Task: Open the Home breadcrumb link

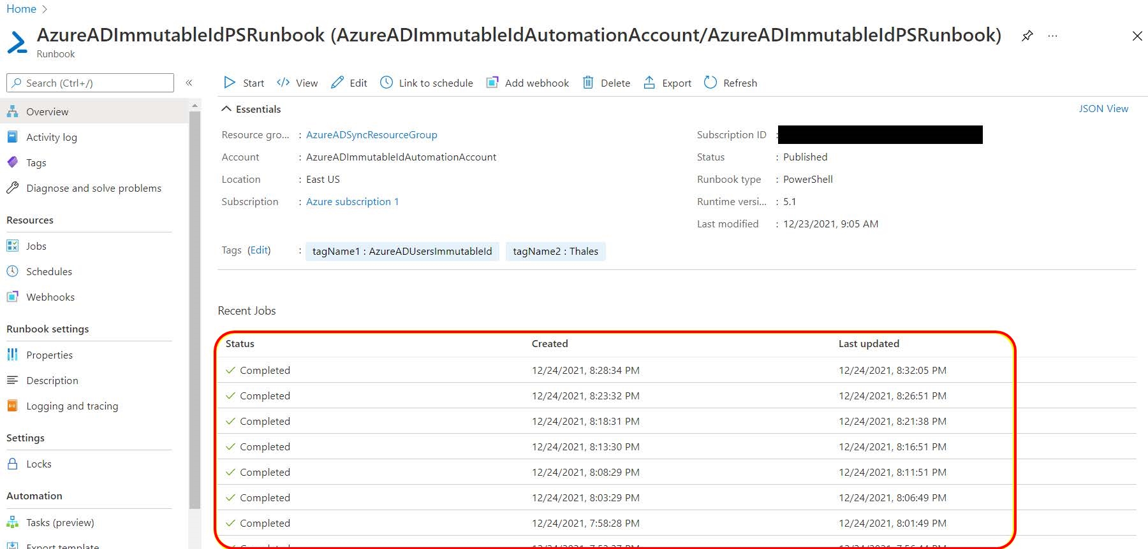Action: (21, 9)
